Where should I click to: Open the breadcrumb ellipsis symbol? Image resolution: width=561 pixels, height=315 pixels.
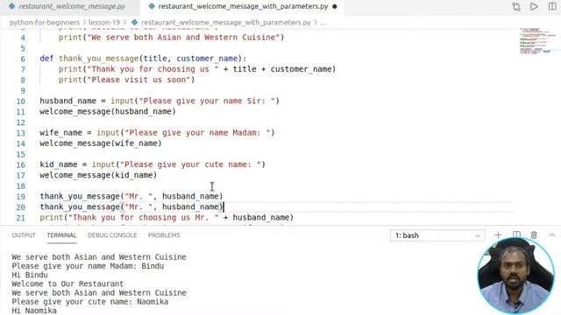323,23
